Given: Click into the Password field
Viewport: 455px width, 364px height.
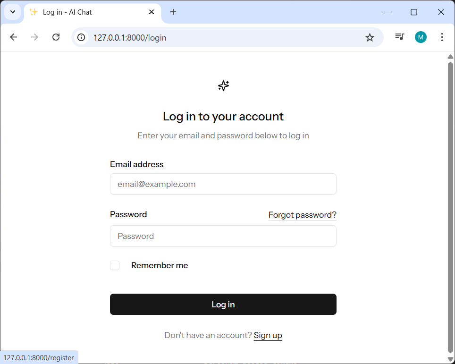Looking at the screenshot, I should pyautogui.click(x=223, y=236).
